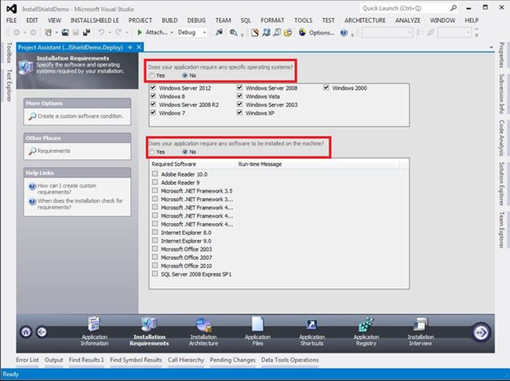
Task: Open When does the installation check help link
Action: [80, 203]
